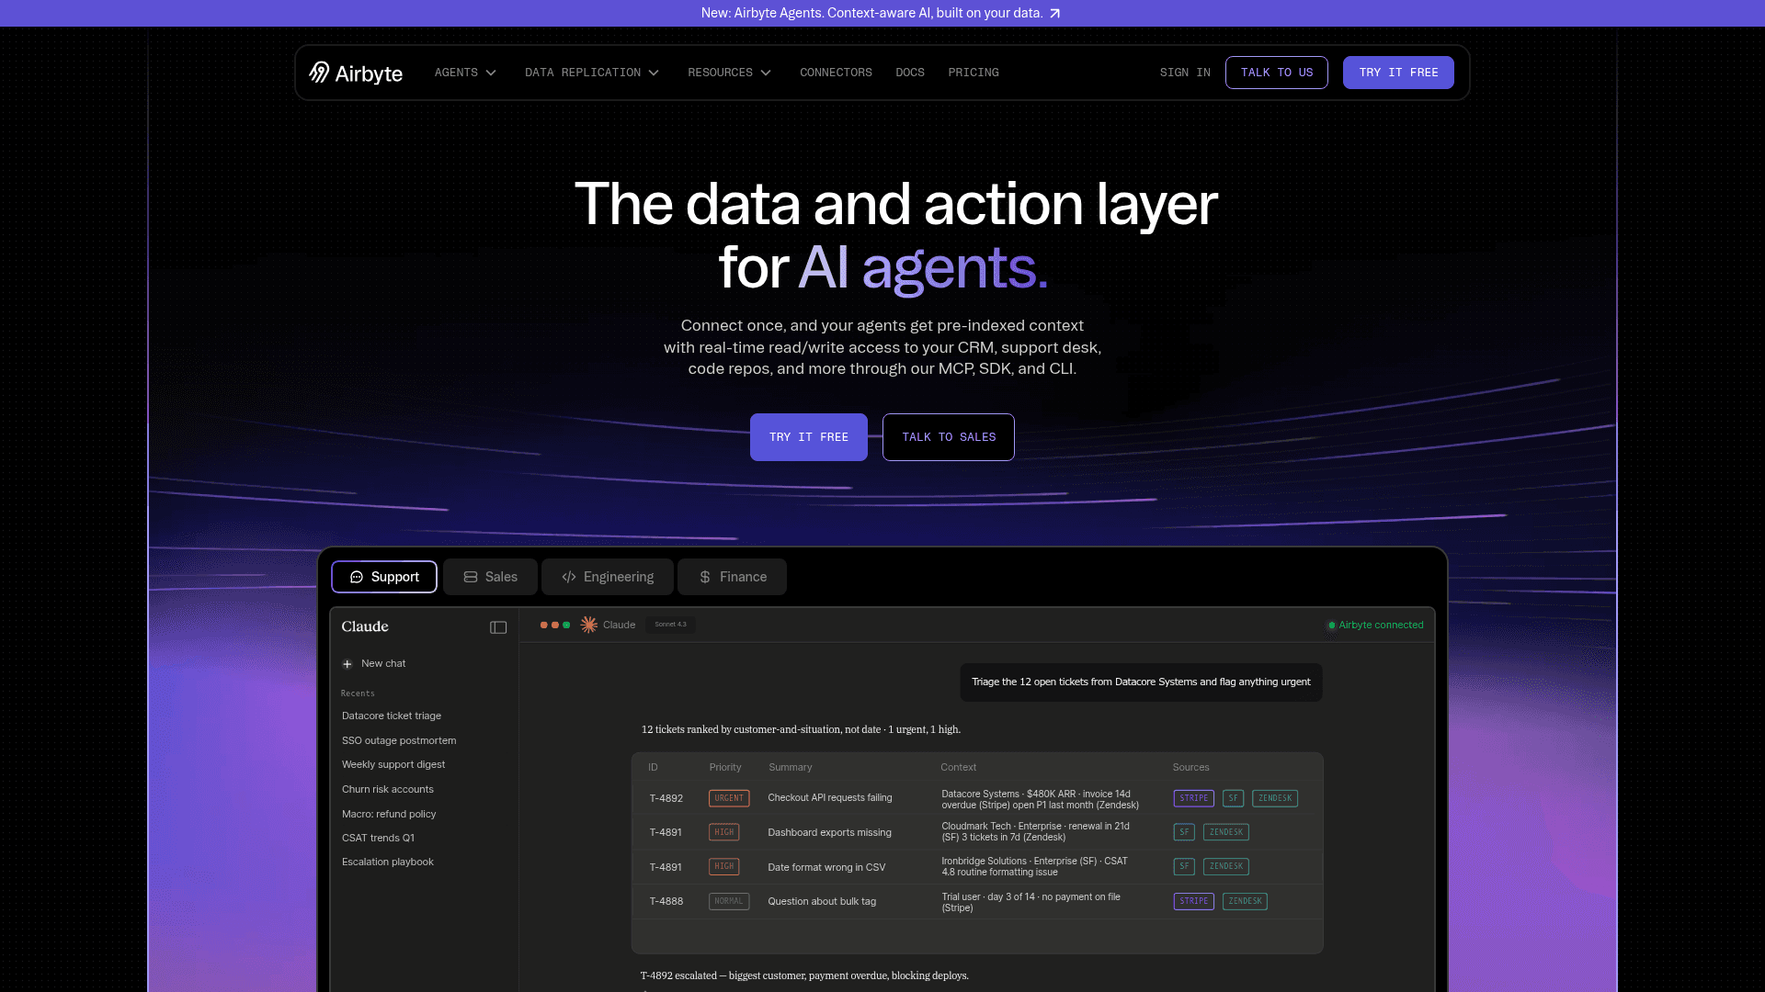The height and width of the screenshot is (992, 1765).
Task: Switch to the Sales tab
Action: click(490, 577)
